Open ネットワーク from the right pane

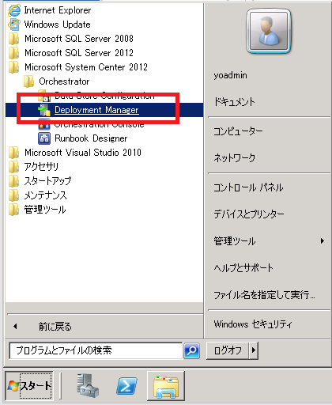pos(234,158)
